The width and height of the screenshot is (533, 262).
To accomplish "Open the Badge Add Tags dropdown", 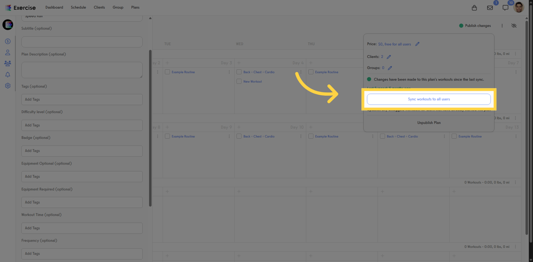I will pos(82,151).
